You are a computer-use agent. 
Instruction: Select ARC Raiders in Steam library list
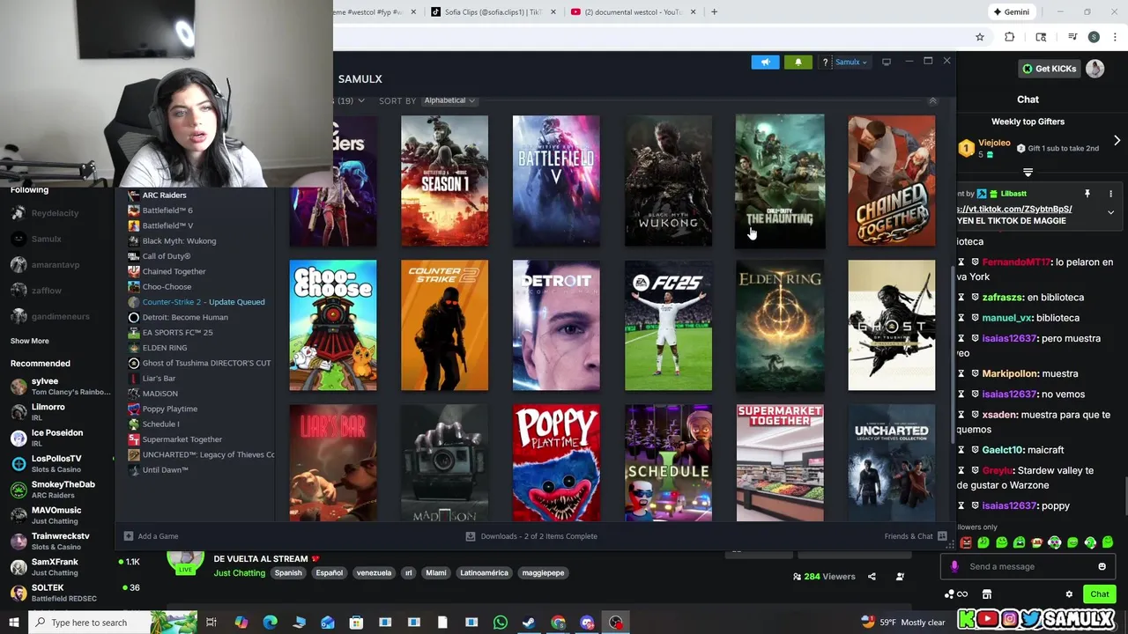coord(164,195)
